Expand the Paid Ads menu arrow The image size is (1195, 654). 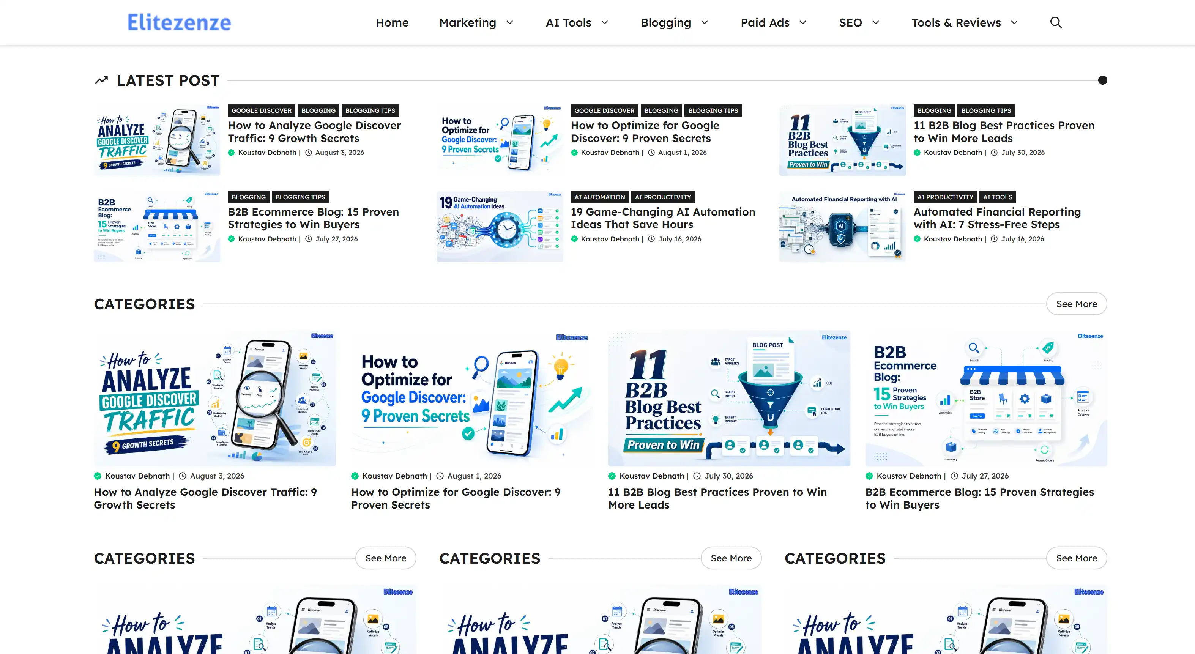pyautogui.click(x=803, y=22)
